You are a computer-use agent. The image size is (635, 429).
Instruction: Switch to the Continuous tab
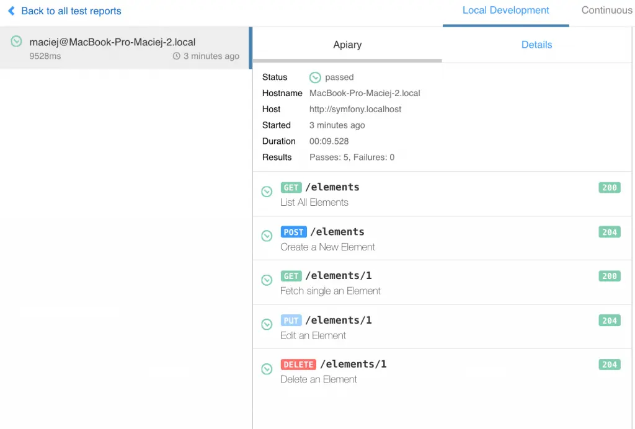[x=606, y=10]
